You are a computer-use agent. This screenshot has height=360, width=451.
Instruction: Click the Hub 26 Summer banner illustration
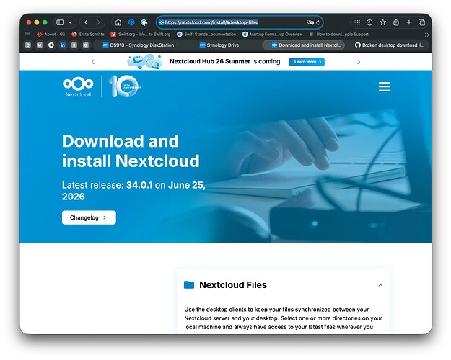click(144, 61)
